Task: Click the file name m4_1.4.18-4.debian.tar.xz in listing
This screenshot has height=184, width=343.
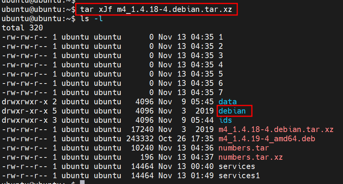Action: [276, 129]
